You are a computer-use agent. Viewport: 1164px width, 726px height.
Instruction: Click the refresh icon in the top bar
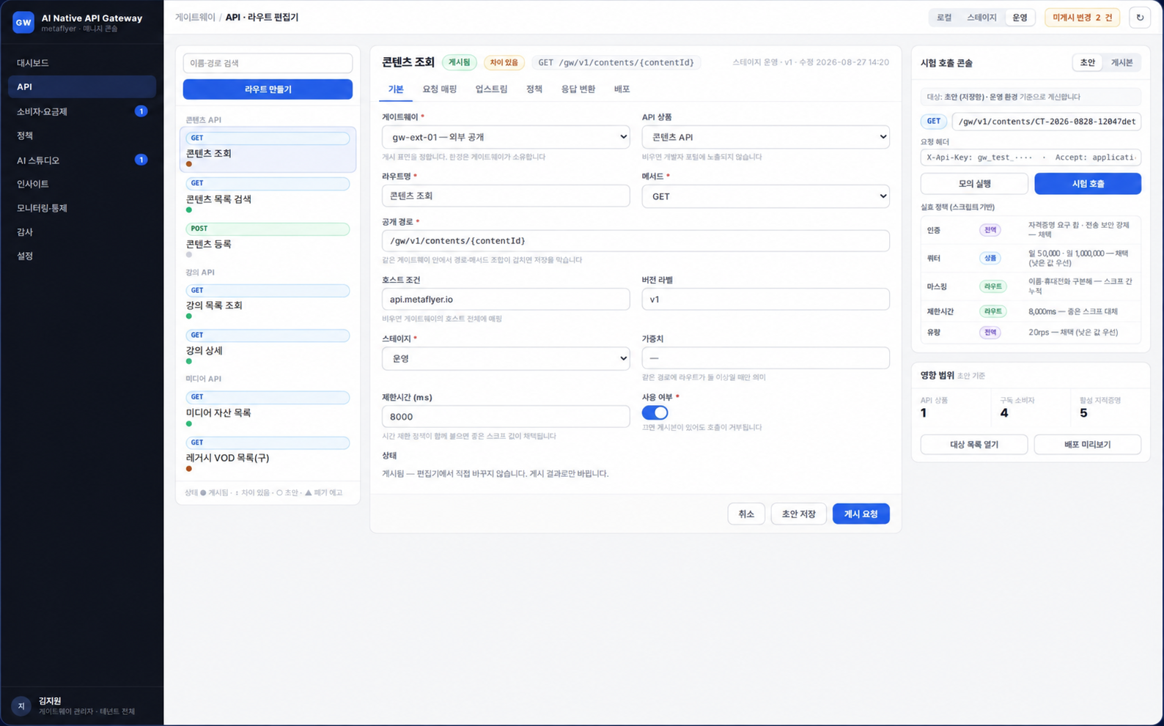1139,18
